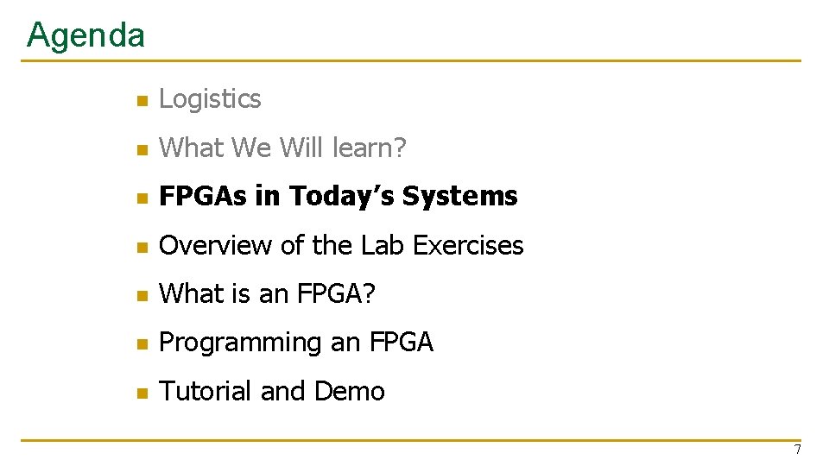Click the Agenda slide title
The image size is (829, 466).
85,36
